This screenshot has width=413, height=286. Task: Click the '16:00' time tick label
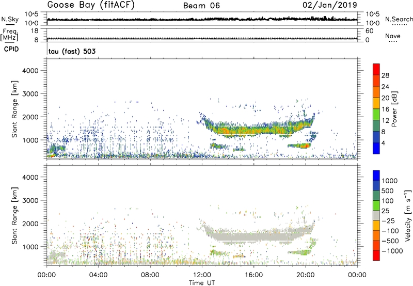[253, 275]
